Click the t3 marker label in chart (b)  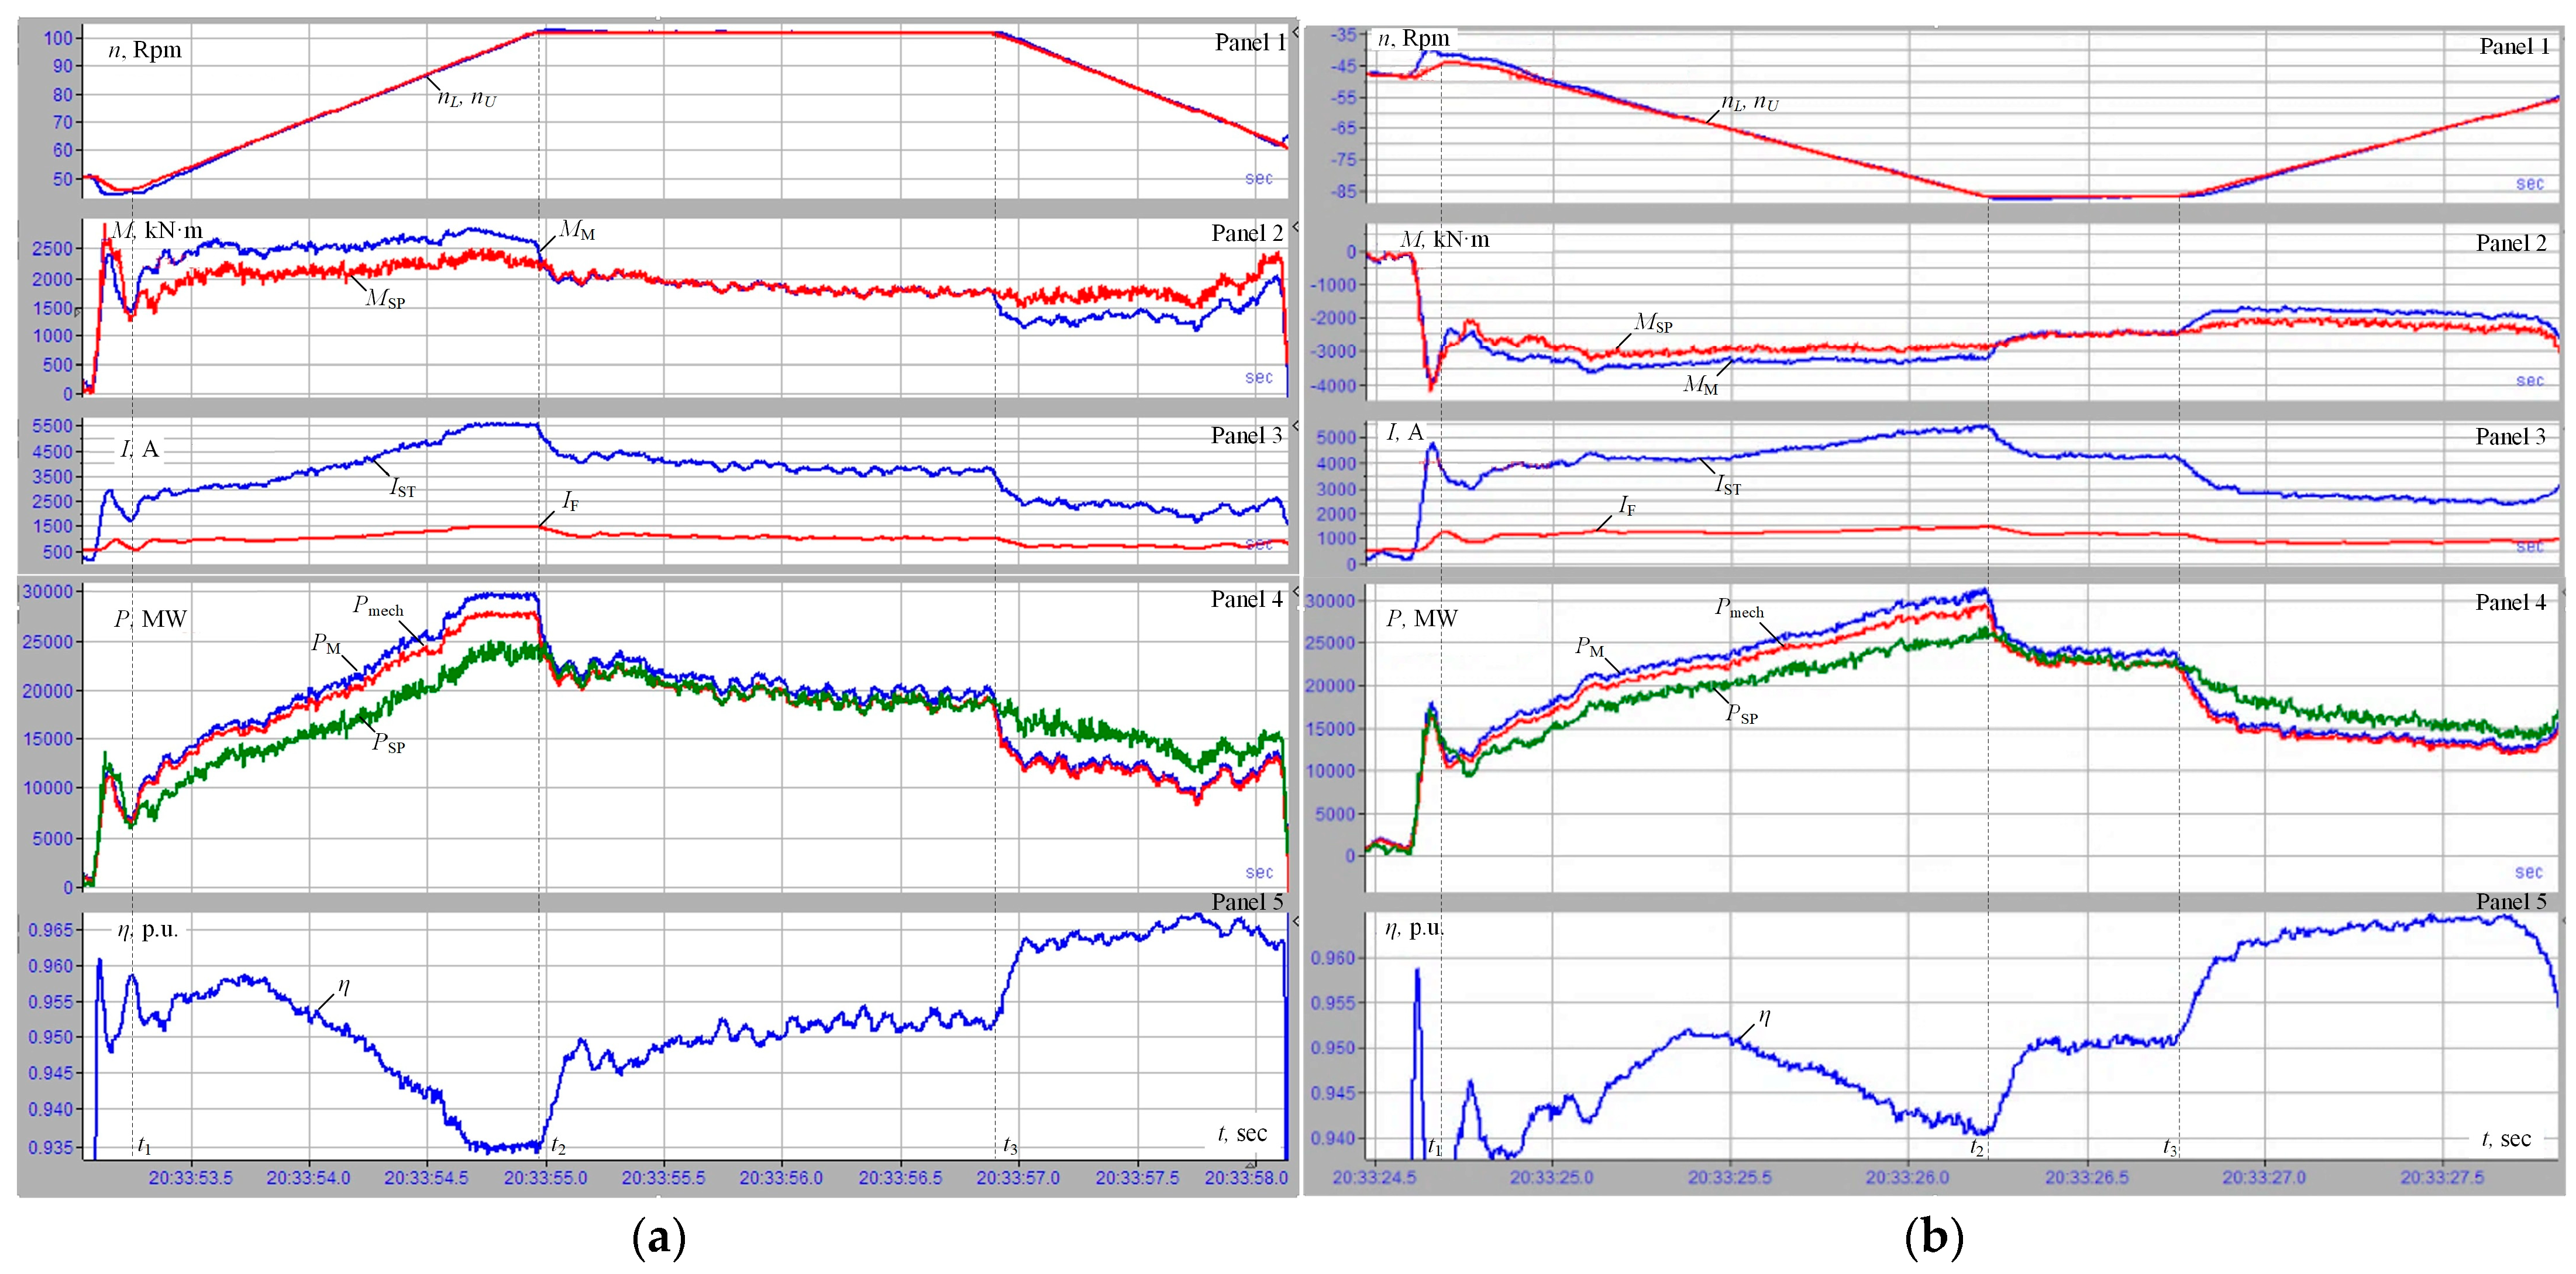click(x=2169, y=1147)
